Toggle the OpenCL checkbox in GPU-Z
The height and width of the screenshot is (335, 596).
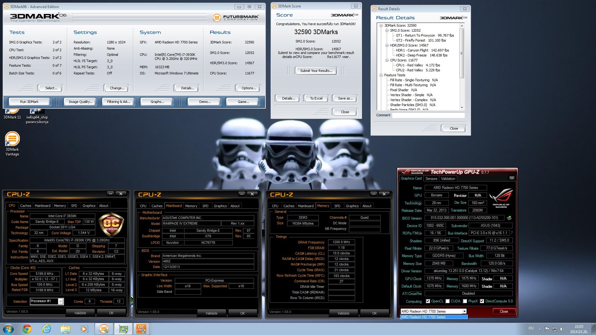click(x=428, y=301)
